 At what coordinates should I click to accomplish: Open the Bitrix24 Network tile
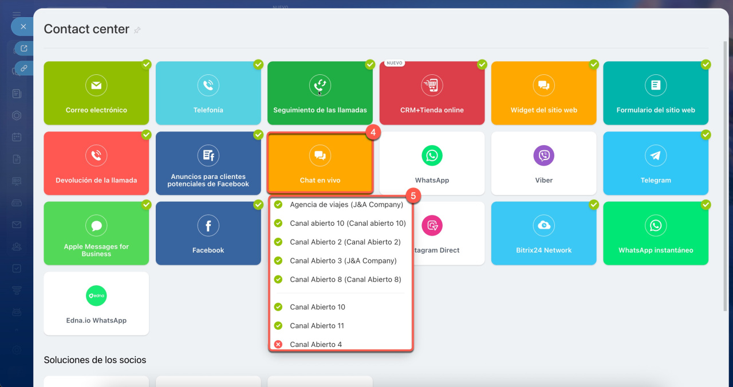[x=543, y=233]
